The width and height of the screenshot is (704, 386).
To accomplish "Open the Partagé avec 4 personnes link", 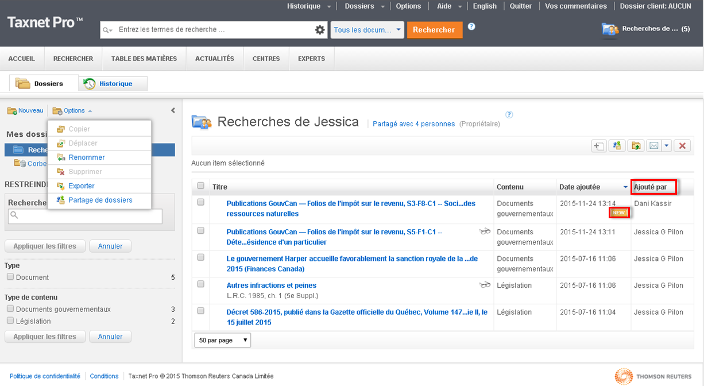I will pos(414,123).
